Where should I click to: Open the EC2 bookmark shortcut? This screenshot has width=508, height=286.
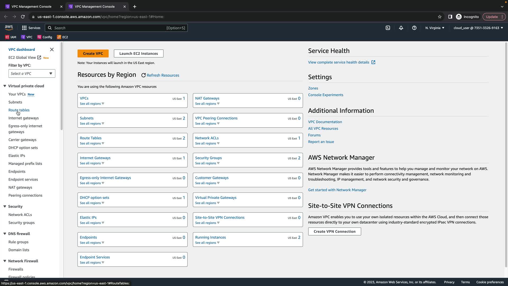63,37
